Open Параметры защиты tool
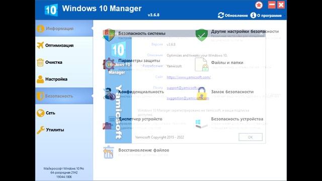322x181 pixels. coord(139,60)
